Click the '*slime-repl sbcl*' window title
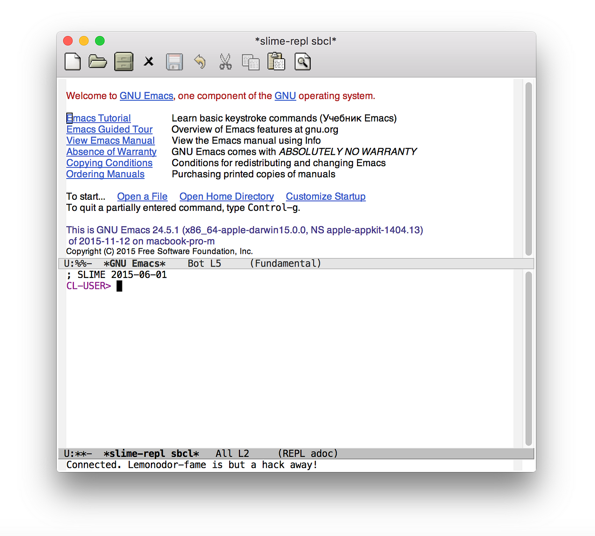This screenshot has width=595, height=536. point(295,41)
